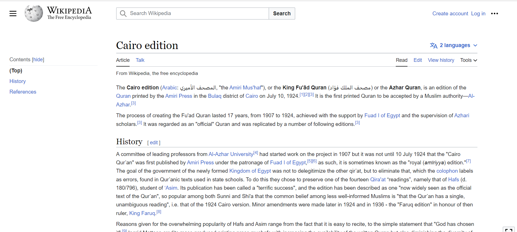Select the Read tab
This screenshot has height=232, width=517.
coord(402,60)
